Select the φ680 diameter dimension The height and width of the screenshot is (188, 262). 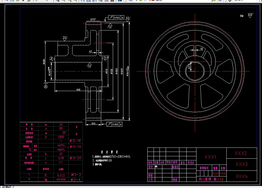[x=44, y=62]
